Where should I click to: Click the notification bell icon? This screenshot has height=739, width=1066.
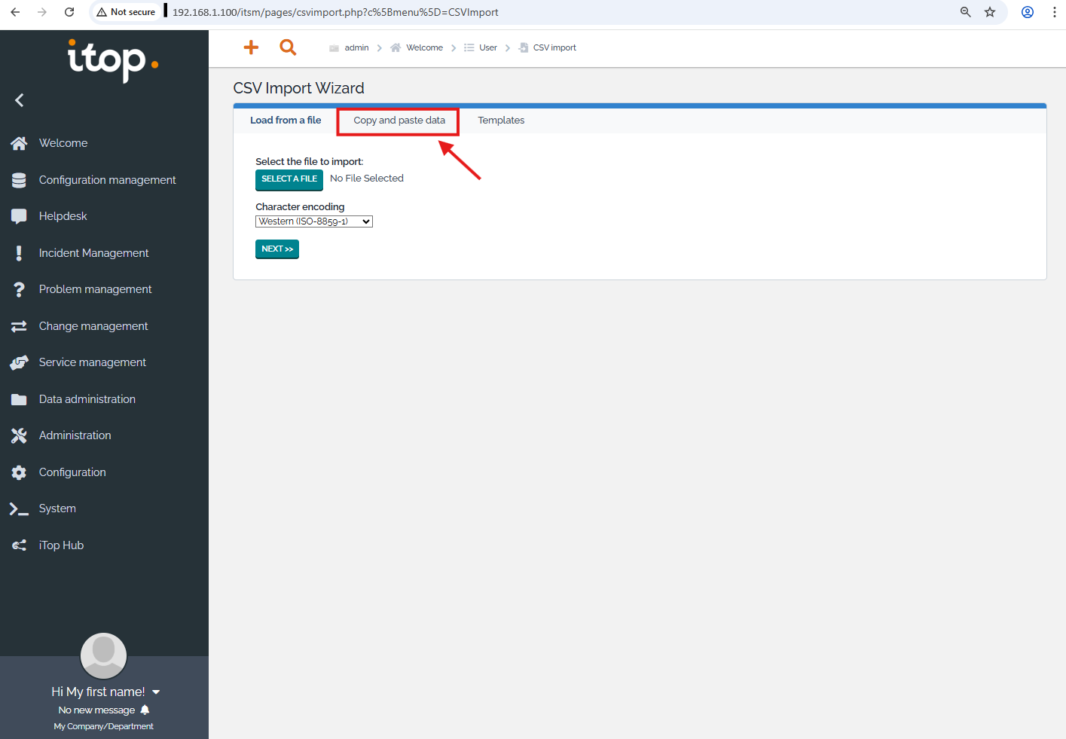coord(145,710)
